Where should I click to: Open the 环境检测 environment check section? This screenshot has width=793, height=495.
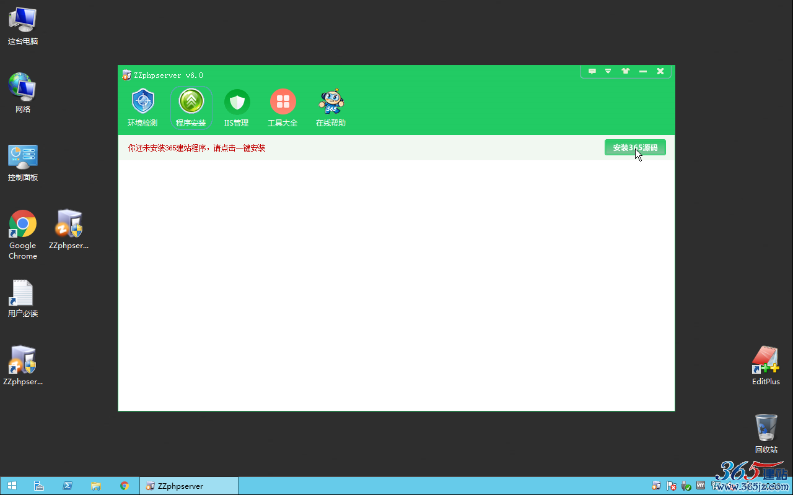pos(142,108)
